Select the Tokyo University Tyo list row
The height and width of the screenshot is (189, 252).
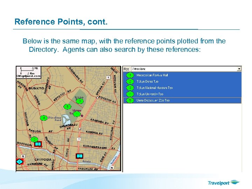[x=182, y=94]
